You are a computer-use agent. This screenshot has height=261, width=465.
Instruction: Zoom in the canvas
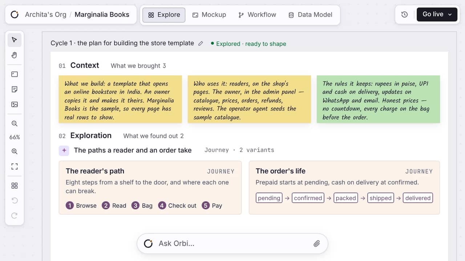coord(15,152)
